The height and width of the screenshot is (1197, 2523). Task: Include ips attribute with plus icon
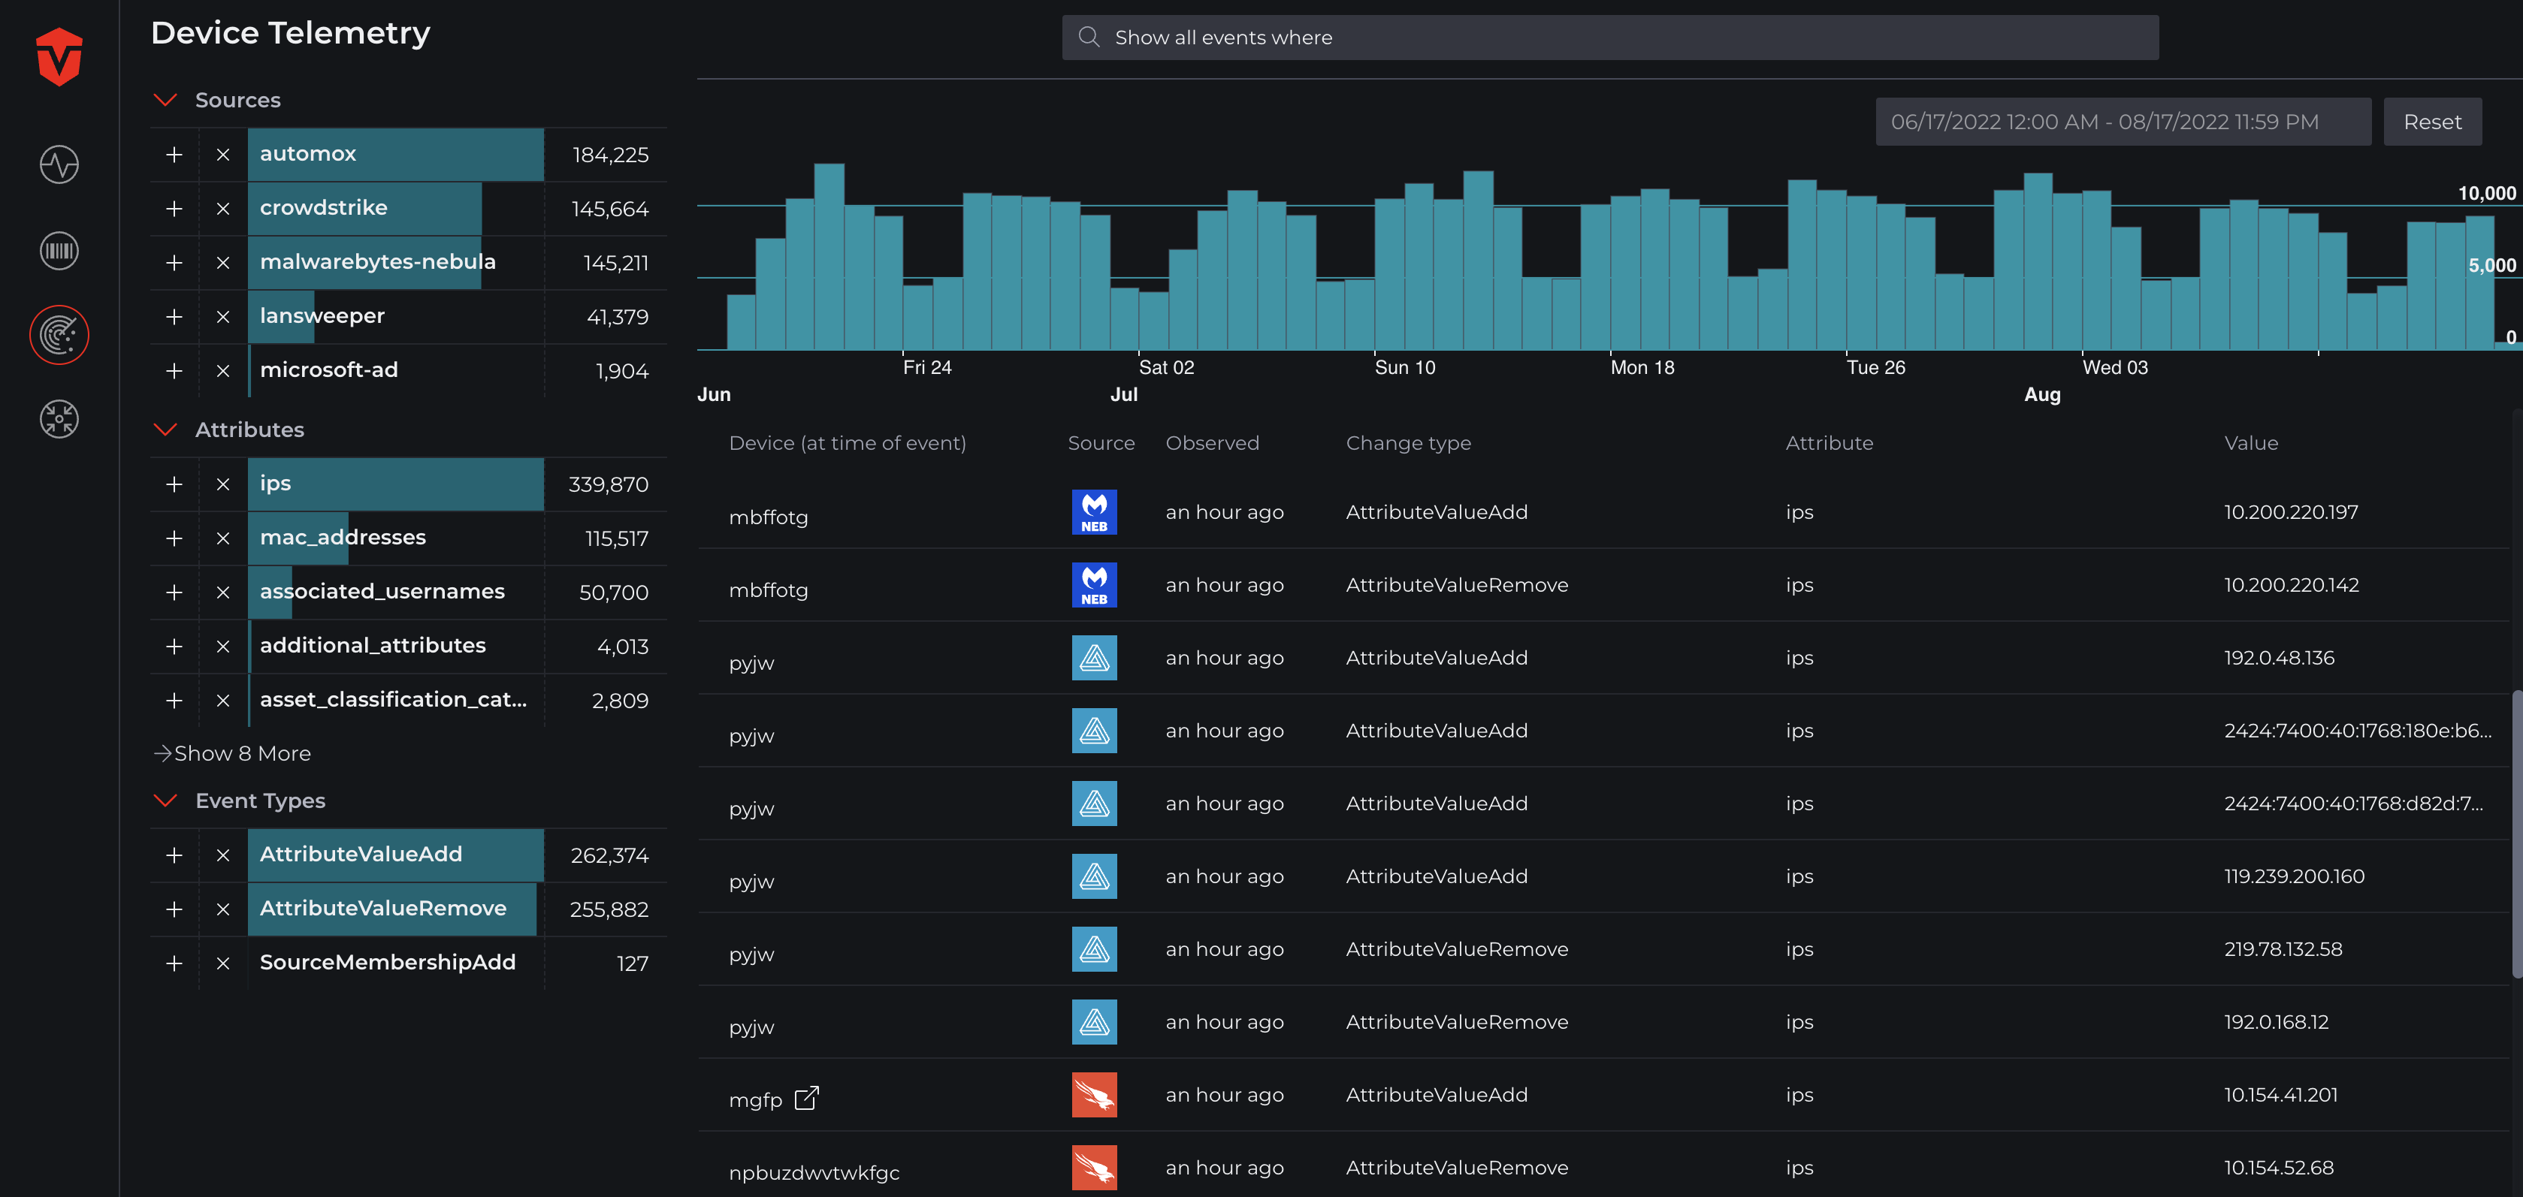pyautogui.click(x=174, y=484)
